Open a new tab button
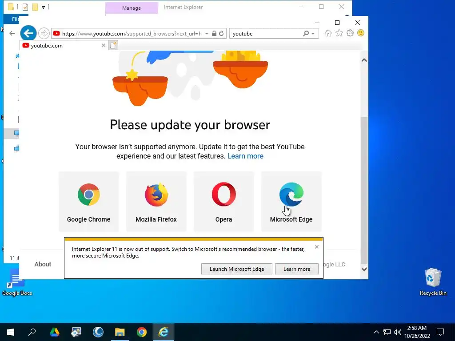This screenshot has height=341, width=455. pos(113,45)
